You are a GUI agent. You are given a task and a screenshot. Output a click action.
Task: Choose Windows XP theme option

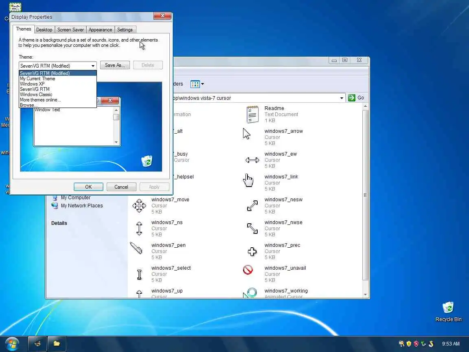click(x=58, y=84)
